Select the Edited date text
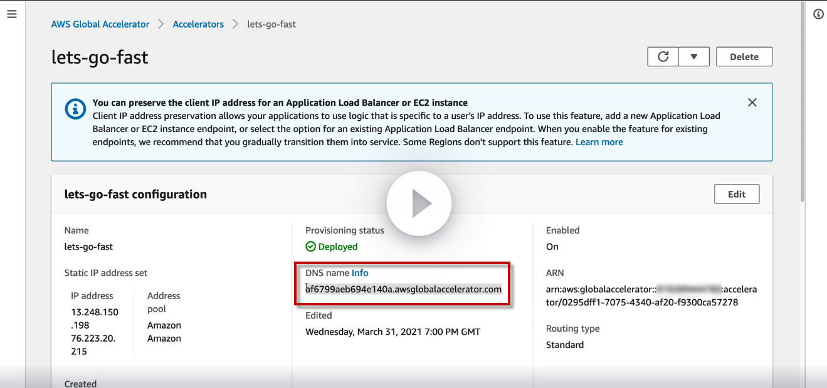 (393, 332)
